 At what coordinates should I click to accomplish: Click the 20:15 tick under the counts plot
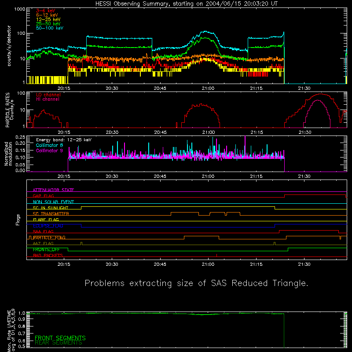(64, 88)
